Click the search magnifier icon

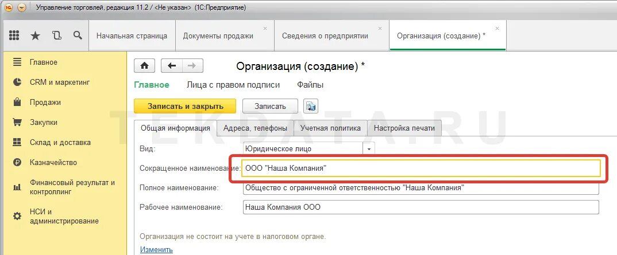(x=78, y=36)
